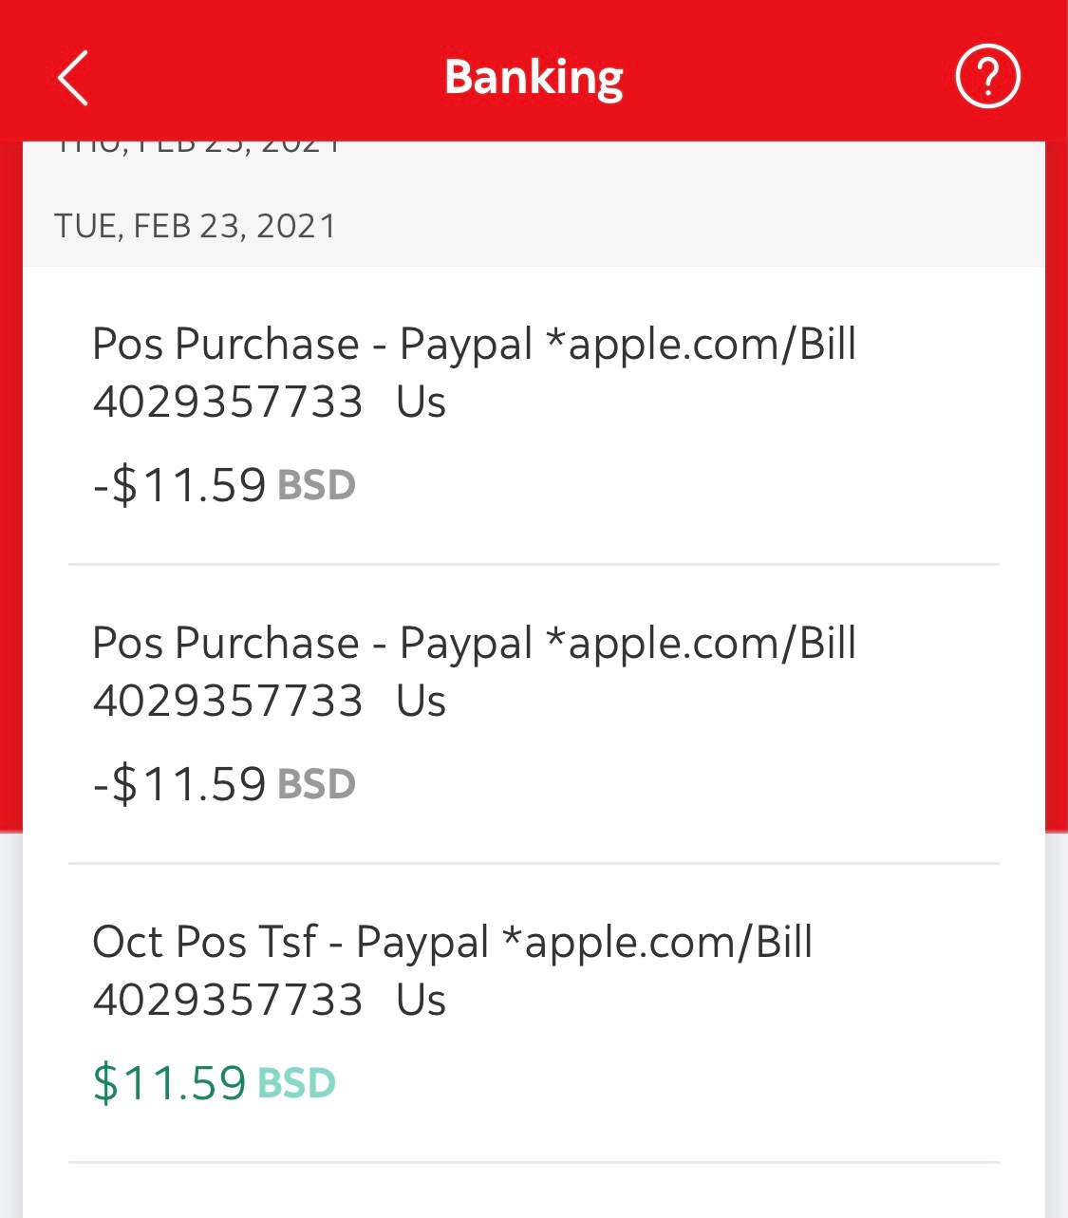Image resolution: width=1068 pixels, height=1218 pixels.
Task: Tap the back arrow icon
Action: pyautogui.click(x=73, y=77)
